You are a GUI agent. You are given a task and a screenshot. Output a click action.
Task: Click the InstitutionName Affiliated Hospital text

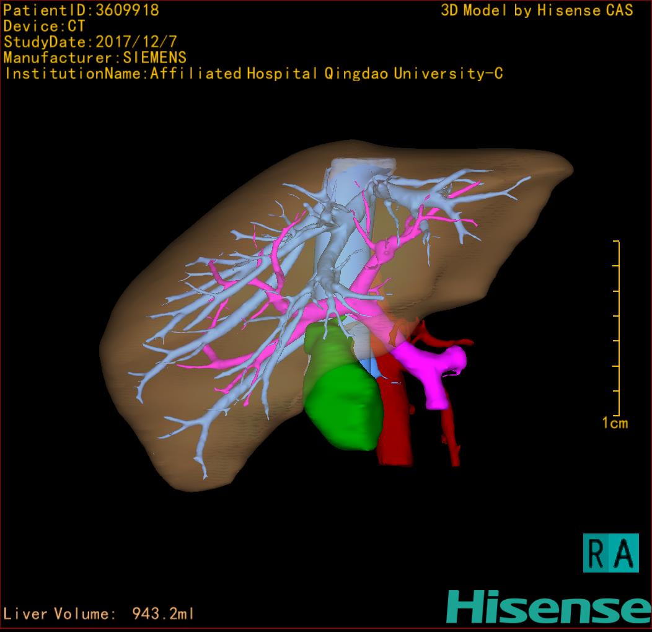click(253, 74)
